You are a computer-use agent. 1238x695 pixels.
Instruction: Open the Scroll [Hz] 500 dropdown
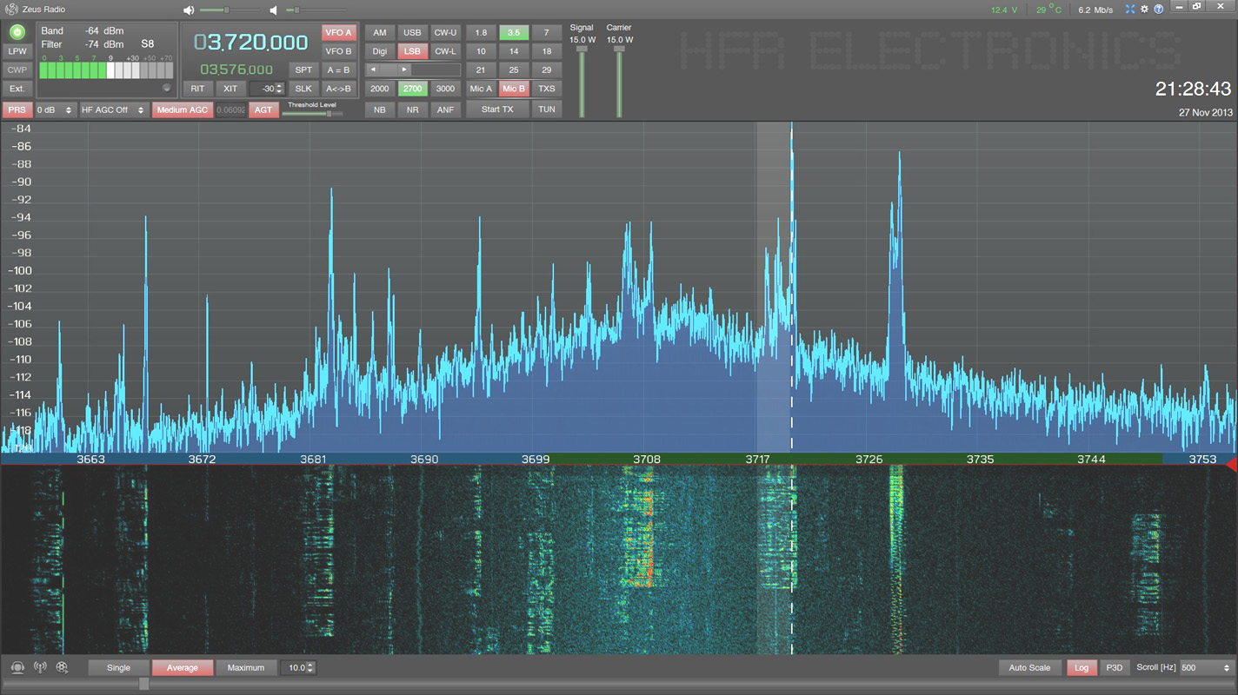1206,667
